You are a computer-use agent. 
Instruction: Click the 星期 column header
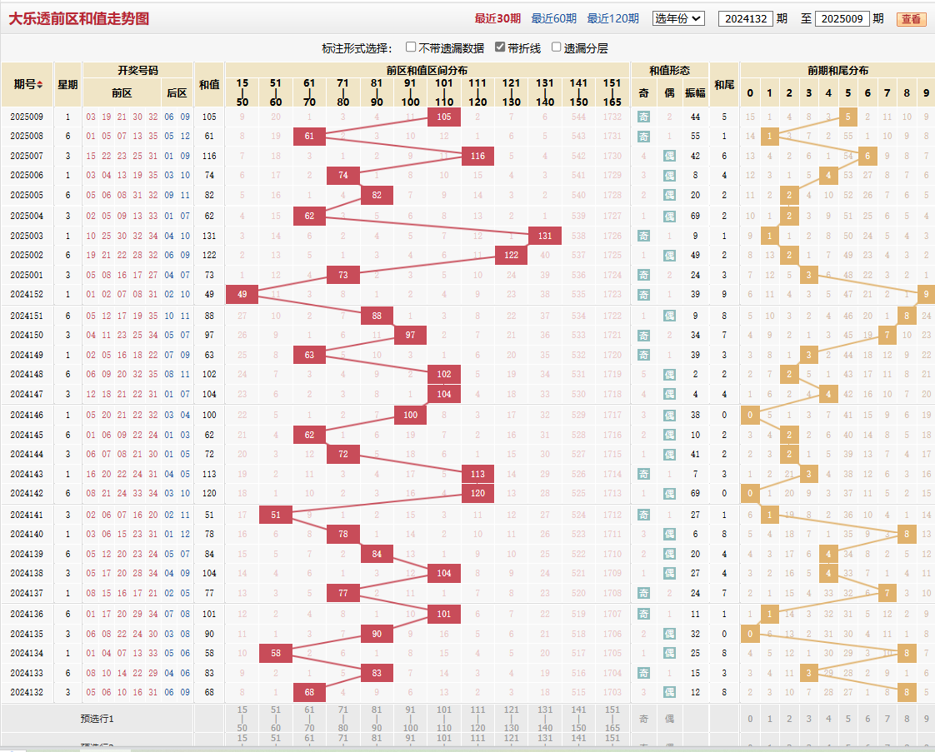click(x=67, y=85)
